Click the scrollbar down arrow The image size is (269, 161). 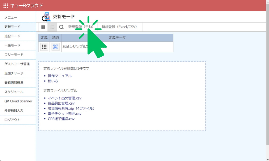click(267, 160)
